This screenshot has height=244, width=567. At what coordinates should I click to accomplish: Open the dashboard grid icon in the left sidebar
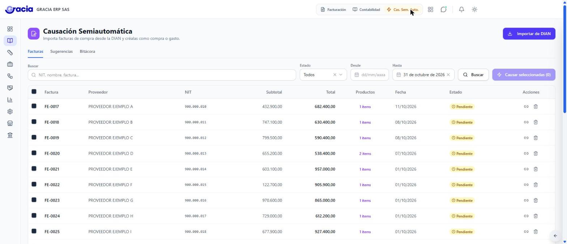pyautogui.click(x=10, y=29)
